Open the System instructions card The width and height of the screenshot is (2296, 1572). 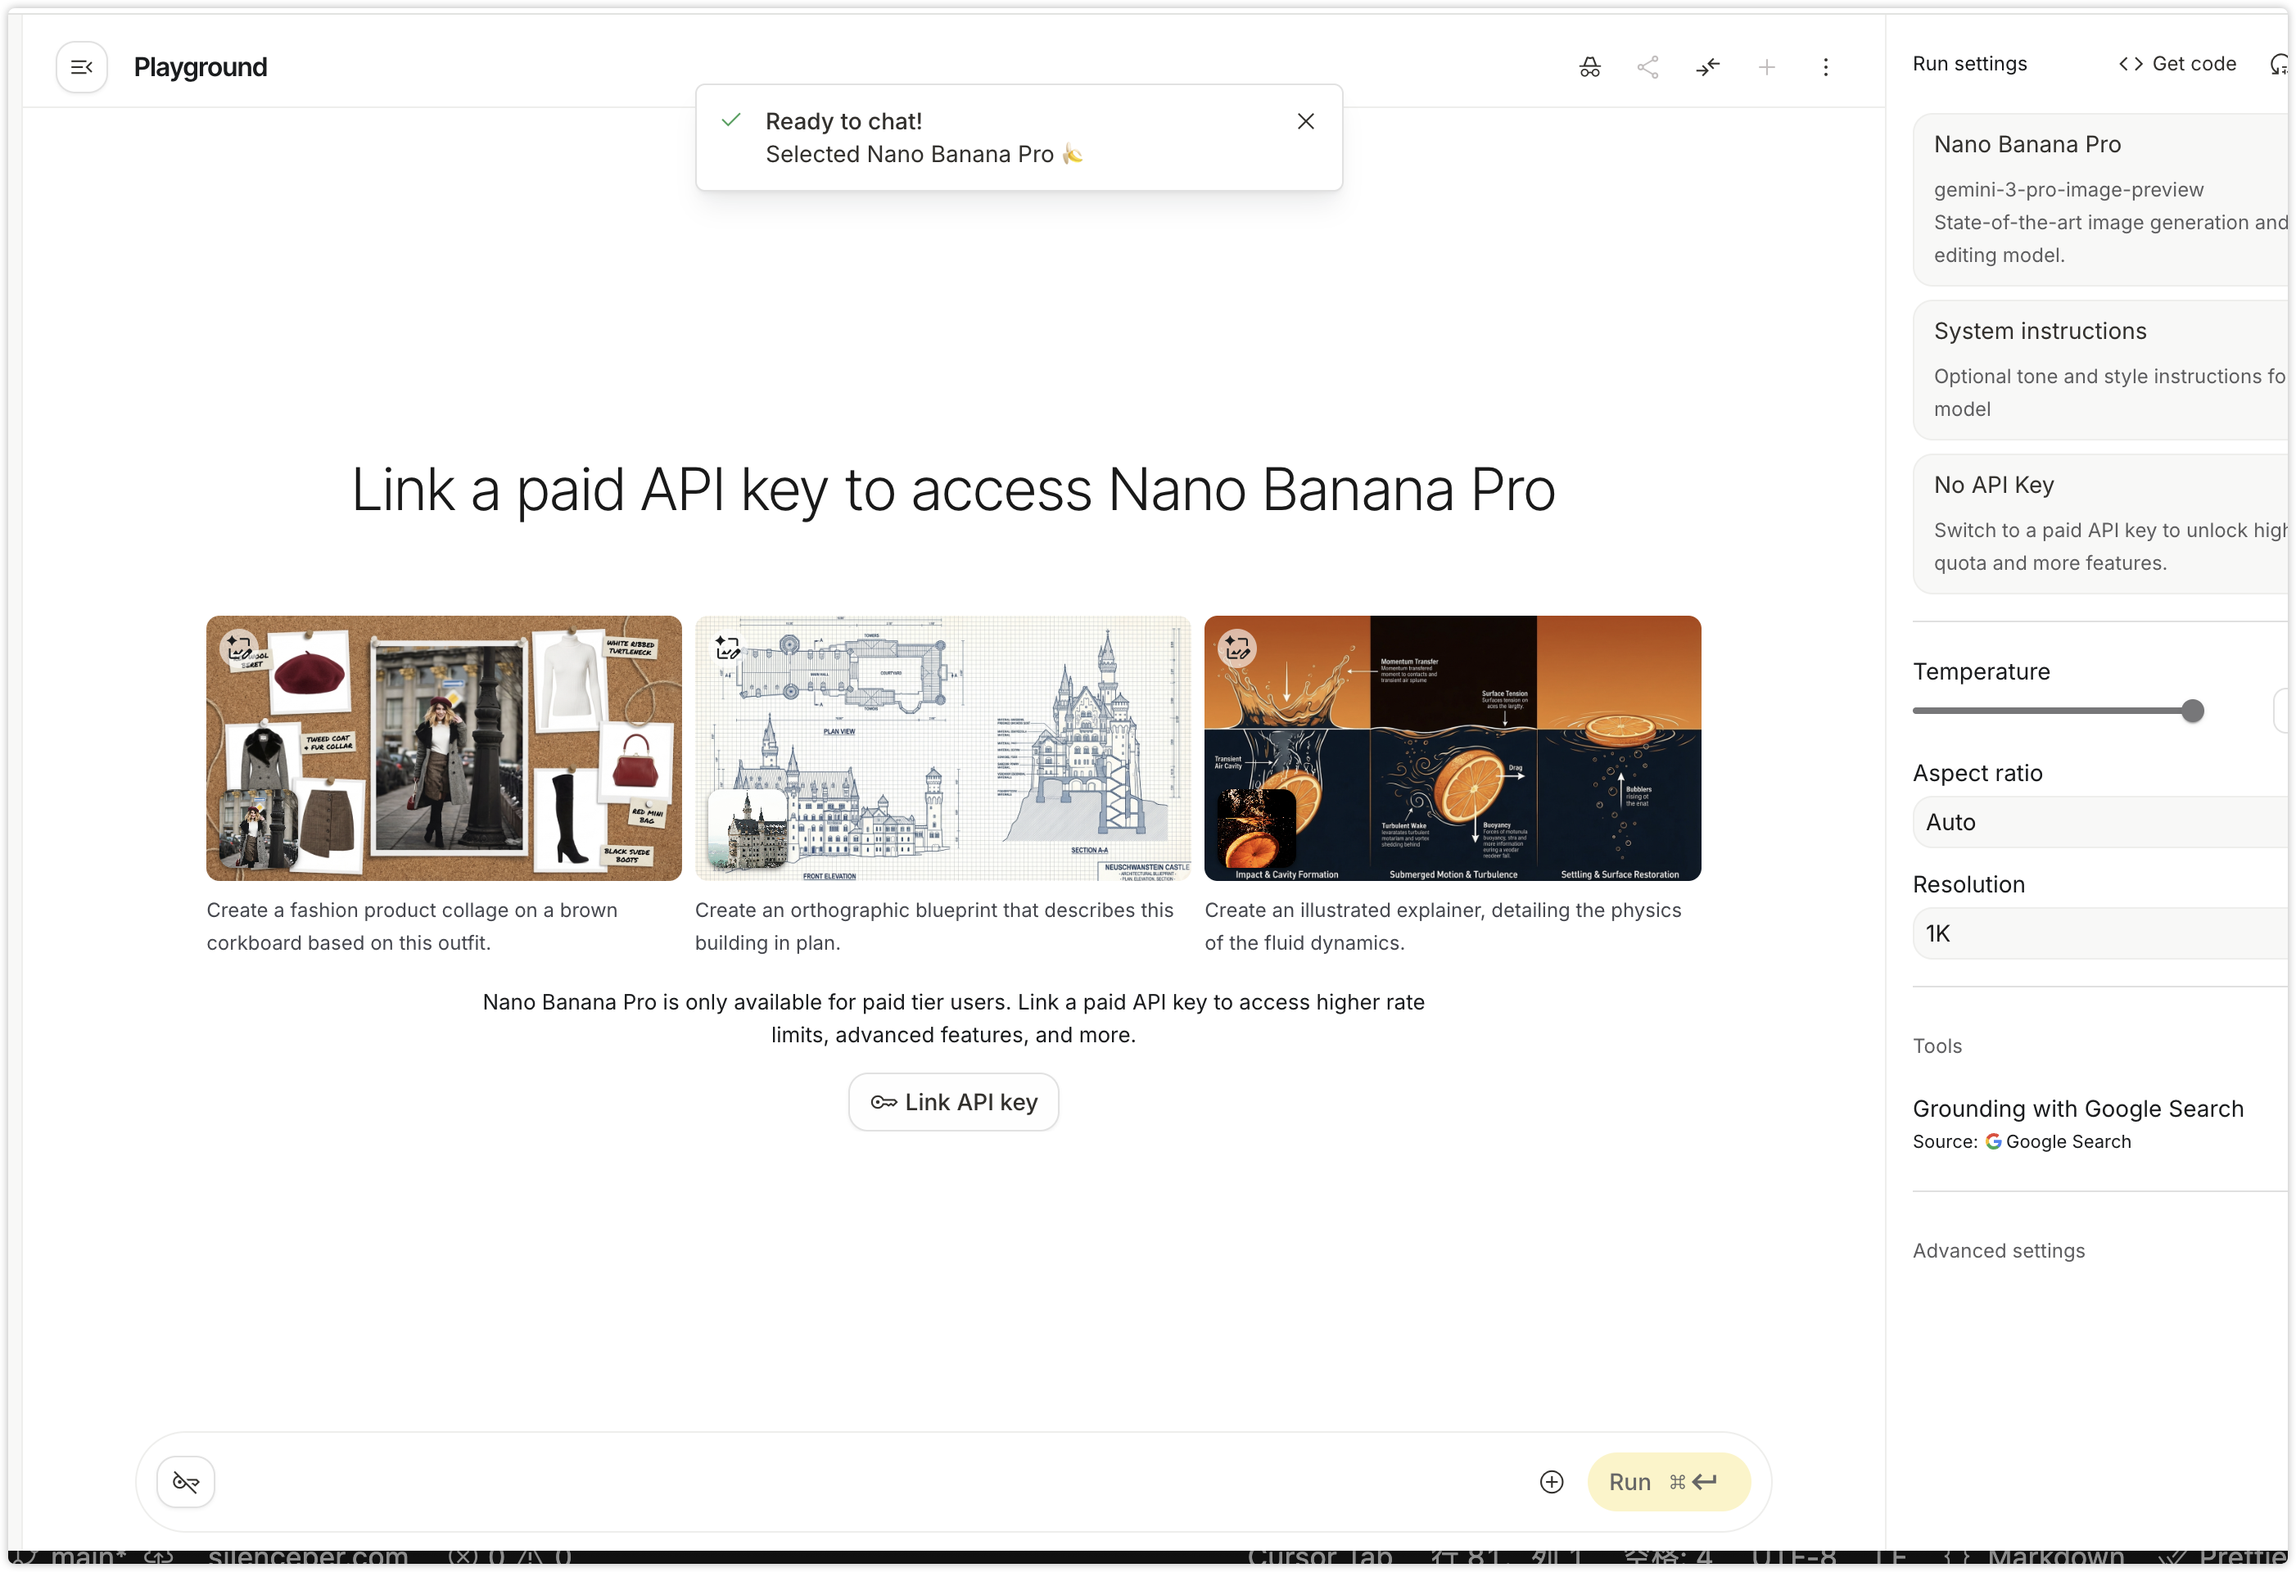tap(2101, 369)
